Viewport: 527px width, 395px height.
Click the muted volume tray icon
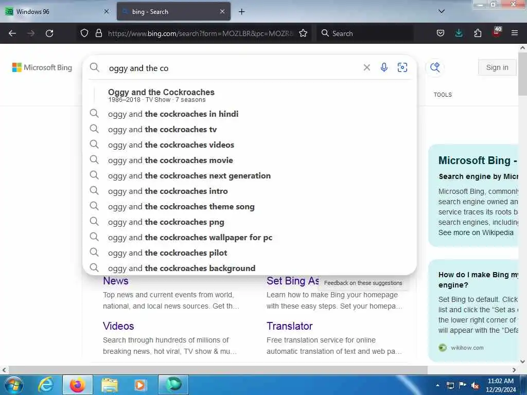pyautogui.click(x=475, y=386)
